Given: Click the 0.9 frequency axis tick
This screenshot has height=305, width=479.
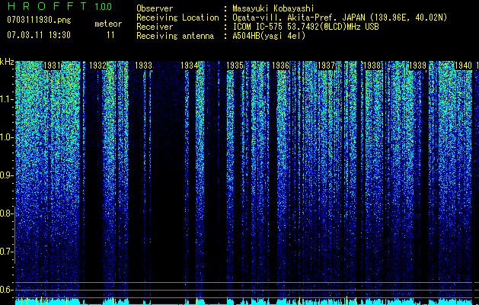Looking at the screenshot, I should click(x=7, y=175).
